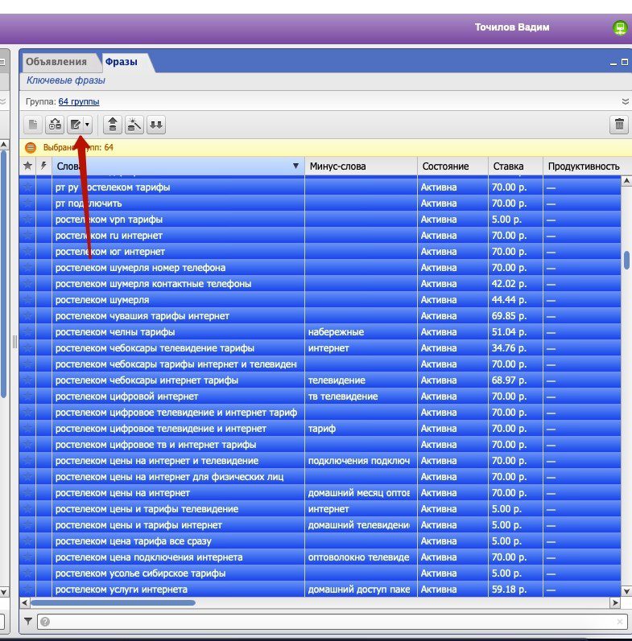This screenshot has height=641, width=632.
Task: Click the double down-arrows toolbar icon
Action: tap(156, 125)
